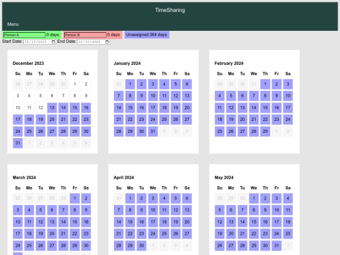Click December 7 in December 2023
The height and width of the screenshot is (255, 340).
point(64,96)
